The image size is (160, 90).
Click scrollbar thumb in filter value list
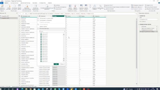64,59
